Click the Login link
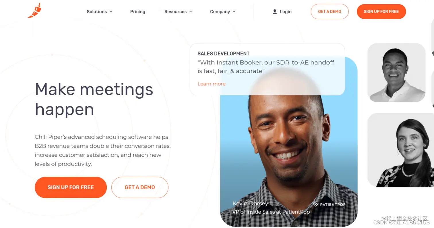This screenshot has width=434, height=228. pyautogui.click(x=286, y=12)
